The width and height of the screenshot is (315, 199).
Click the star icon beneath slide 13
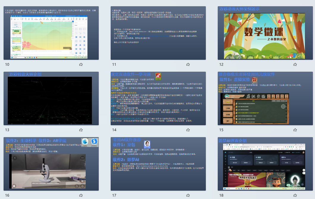coord(81,130)
